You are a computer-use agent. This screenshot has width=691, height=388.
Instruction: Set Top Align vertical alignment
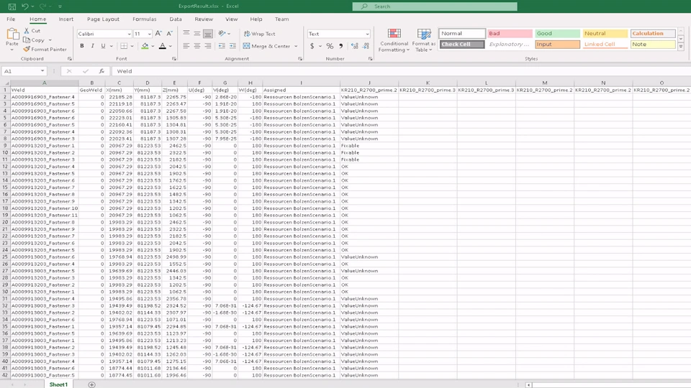[186, 34]
